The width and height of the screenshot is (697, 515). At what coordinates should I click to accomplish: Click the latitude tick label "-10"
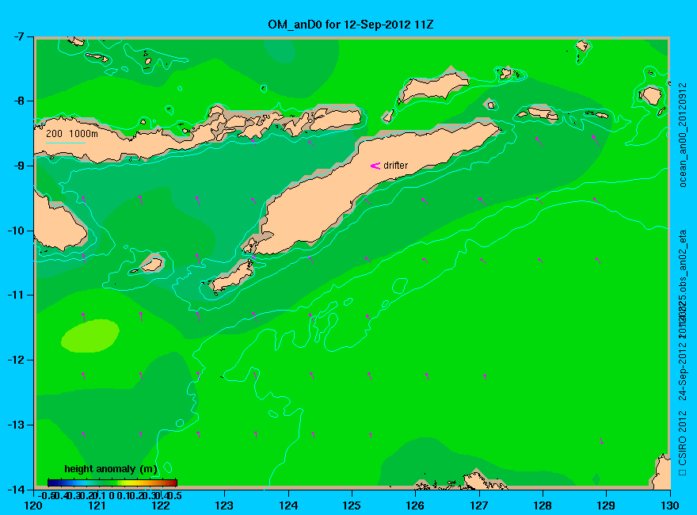tap(16, 231)
